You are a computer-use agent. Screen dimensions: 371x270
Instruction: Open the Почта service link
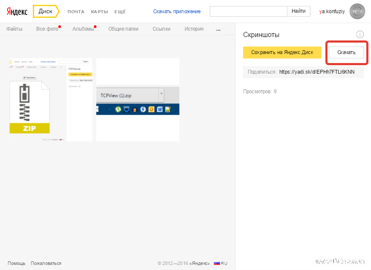[x=76, y=11]
